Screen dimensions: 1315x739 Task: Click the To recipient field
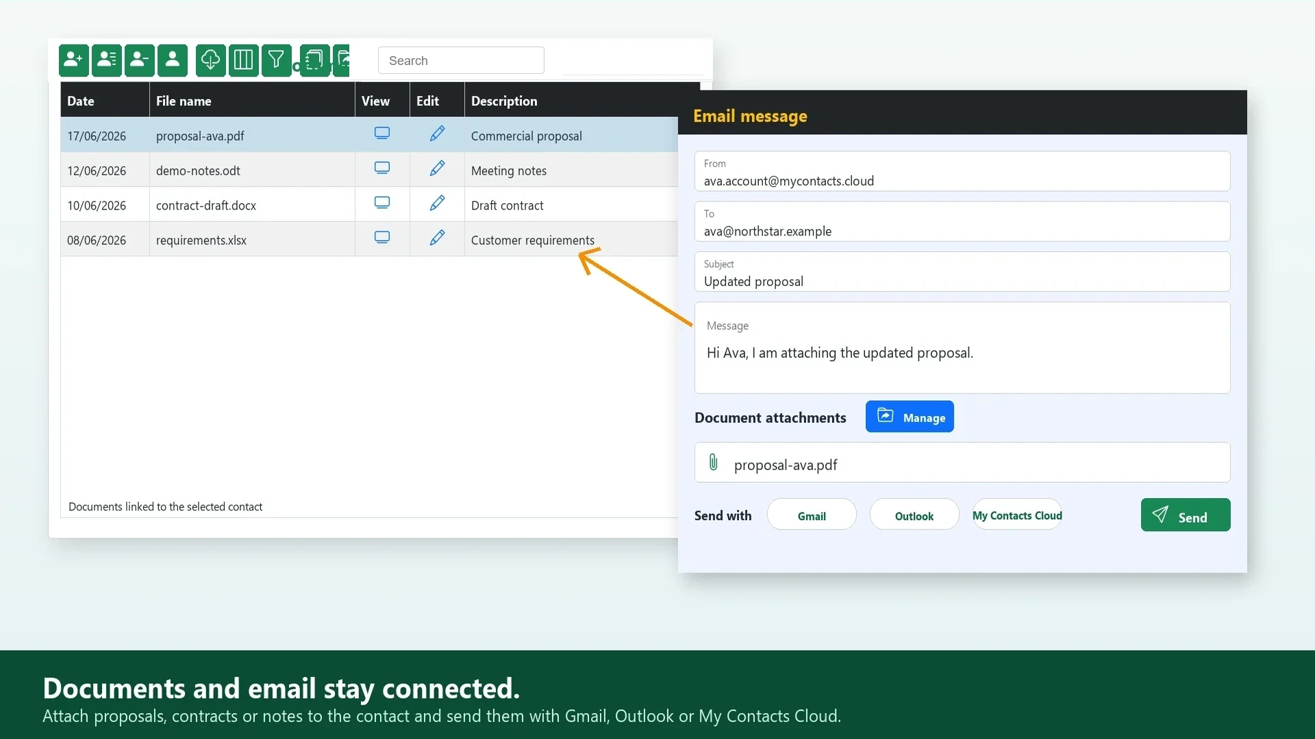click(962, 222)
